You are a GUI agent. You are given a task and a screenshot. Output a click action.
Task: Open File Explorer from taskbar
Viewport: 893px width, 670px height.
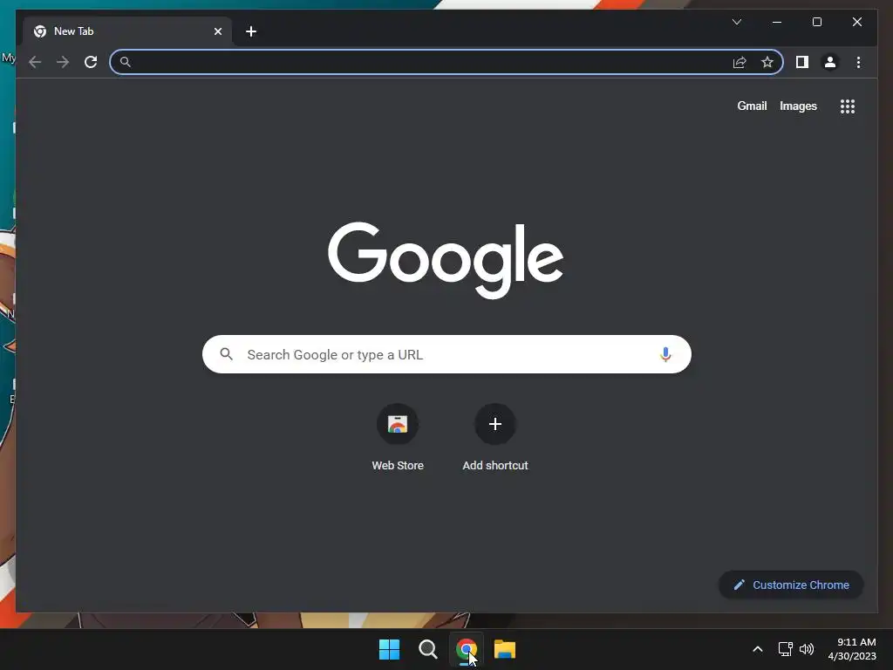tap(505, 649)
